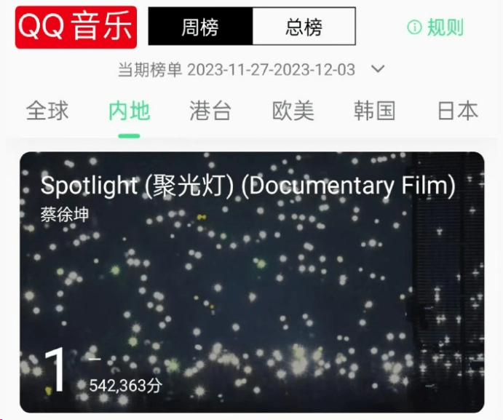Expand the chart period chevron arrow
503x420 pixels.
(378, 69)
